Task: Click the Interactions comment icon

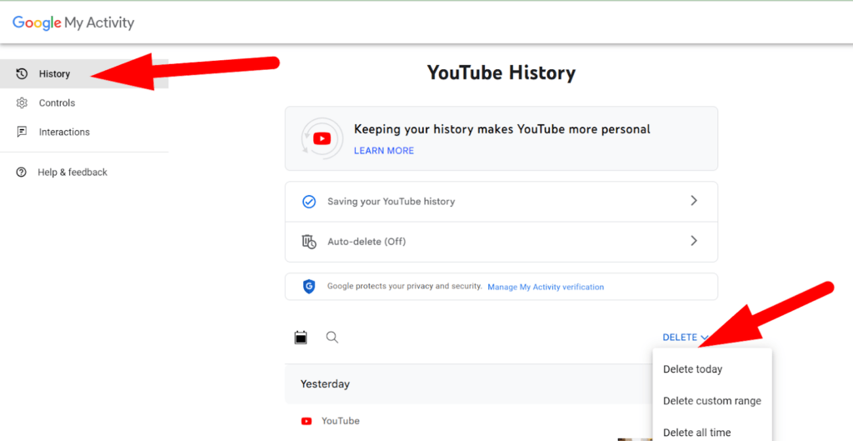Action: click(22, 132)
